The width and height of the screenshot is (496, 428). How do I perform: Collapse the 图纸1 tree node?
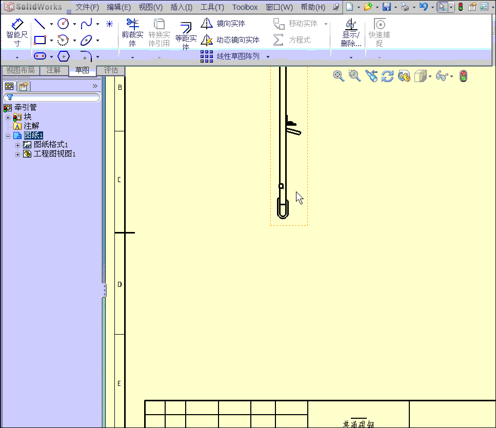(8, 136)
